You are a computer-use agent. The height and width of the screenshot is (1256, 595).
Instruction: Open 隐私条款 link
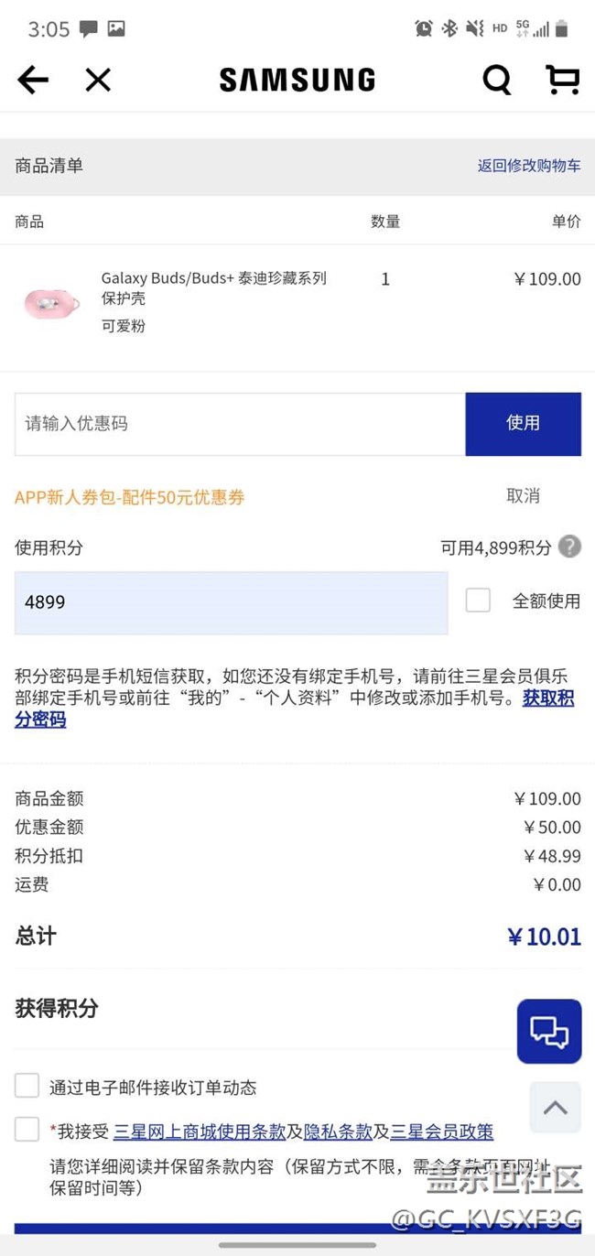pos(338,1132)
